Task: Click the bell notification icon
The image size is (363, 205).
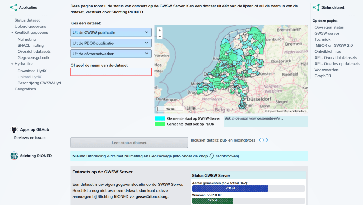Action: click(212, 156)
